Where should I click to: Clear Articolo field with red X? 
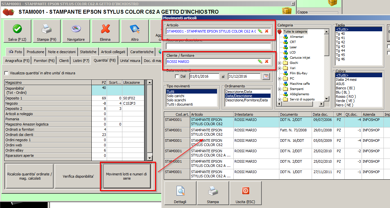[267, 31]
